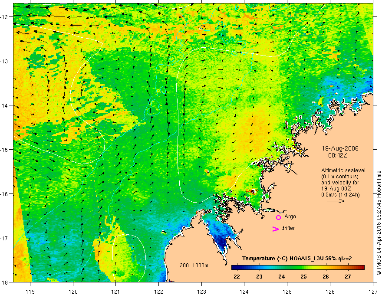The height and width of the screenshot is (295, 382).
Task: Click the color bar value 27
Action: (348, 276)
